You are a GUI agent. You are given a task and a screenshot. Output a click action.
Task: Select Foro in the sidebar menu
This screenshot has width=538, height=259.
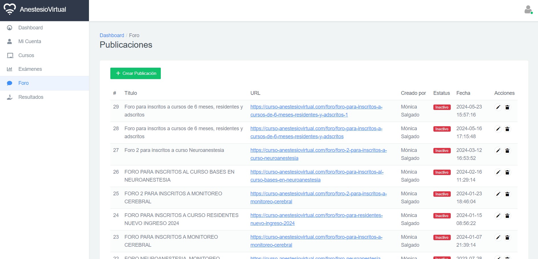pos(23,83)
